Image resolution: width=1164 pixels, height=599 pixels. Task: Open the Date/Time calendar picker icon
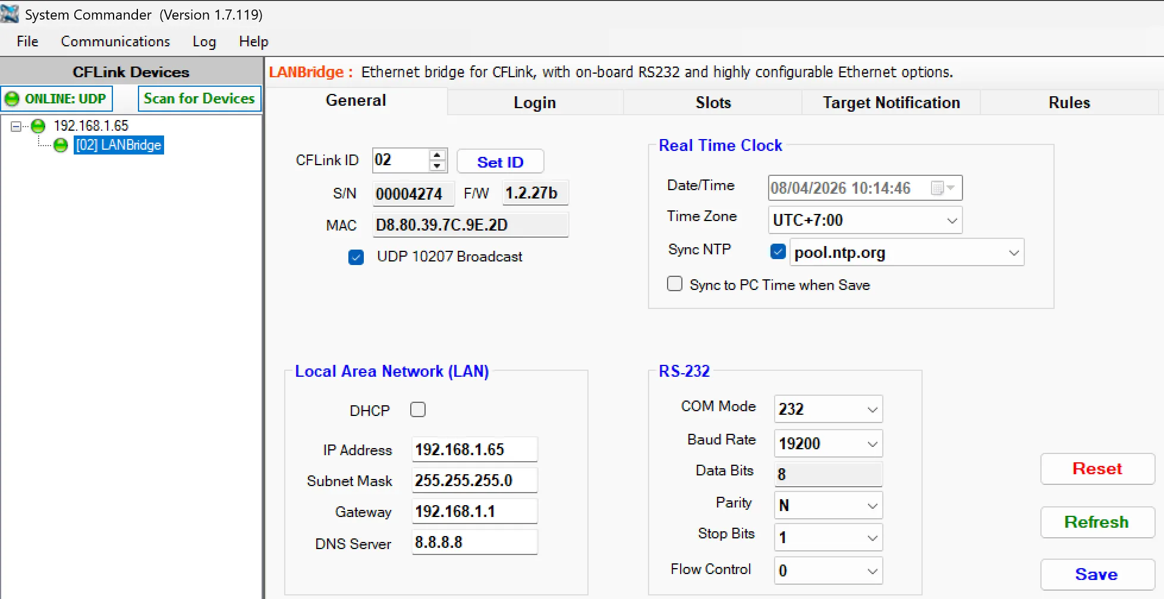938,188
